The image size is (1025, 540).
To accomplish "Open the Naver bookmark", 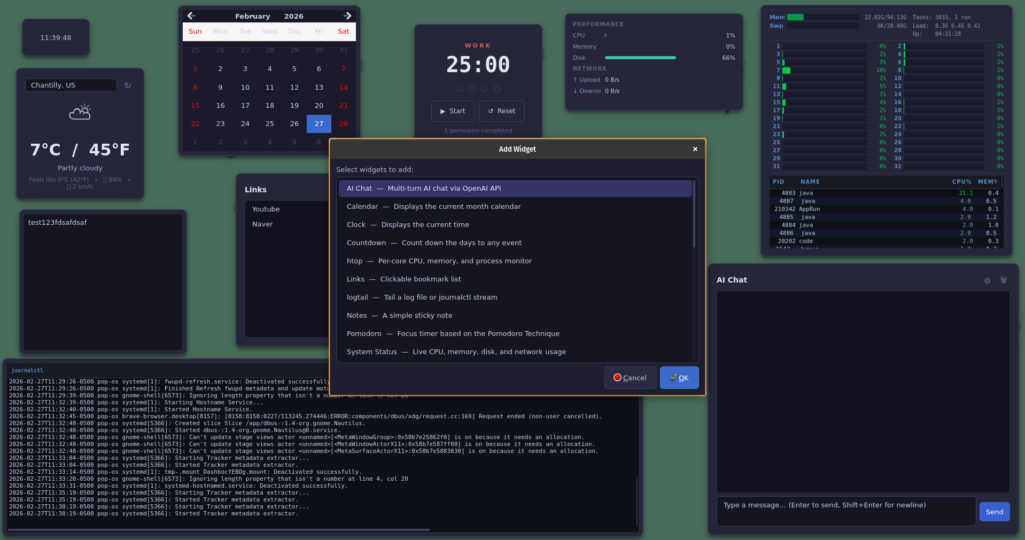I will point(262,224).
